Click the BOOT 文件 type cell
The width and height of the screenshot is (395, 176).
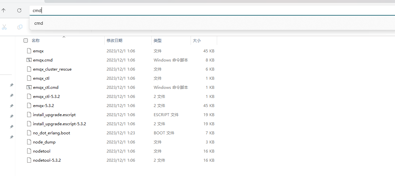tap(164, 133)
